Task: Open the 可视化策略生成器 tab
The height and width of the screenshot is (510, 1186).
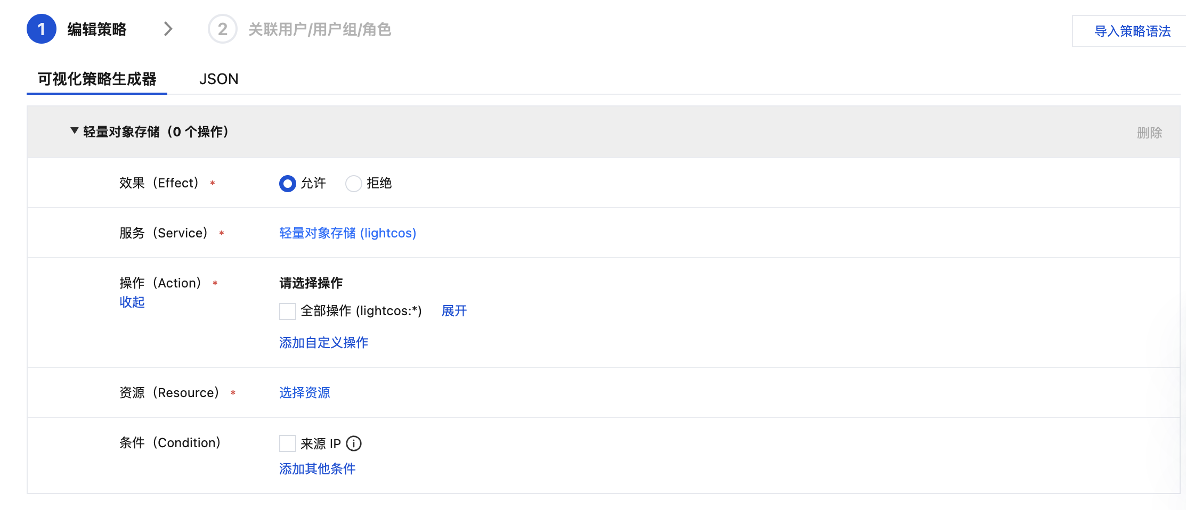Action: point(97,79)
